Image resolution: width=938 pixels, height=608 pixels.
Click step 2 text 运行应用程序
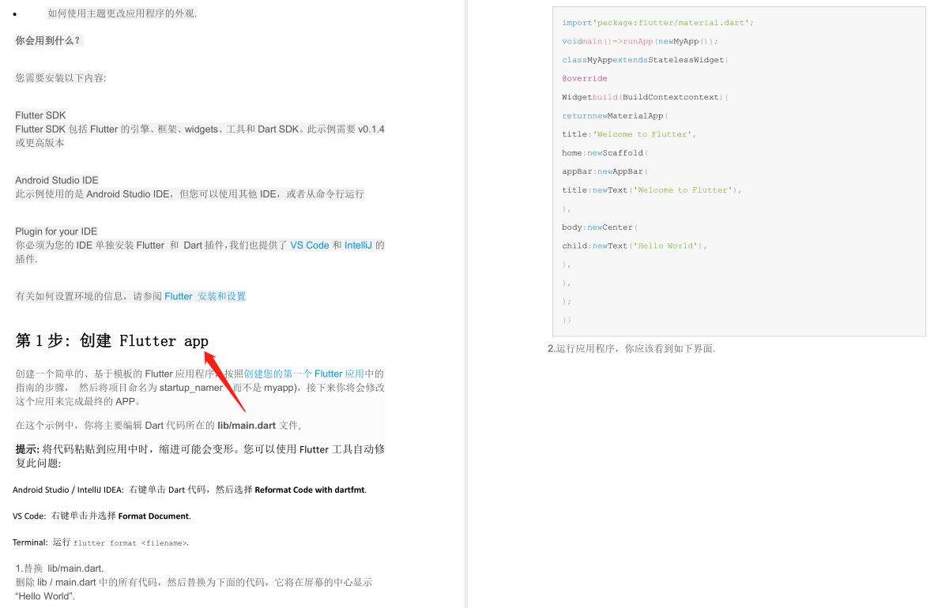[x=632, y=347]
